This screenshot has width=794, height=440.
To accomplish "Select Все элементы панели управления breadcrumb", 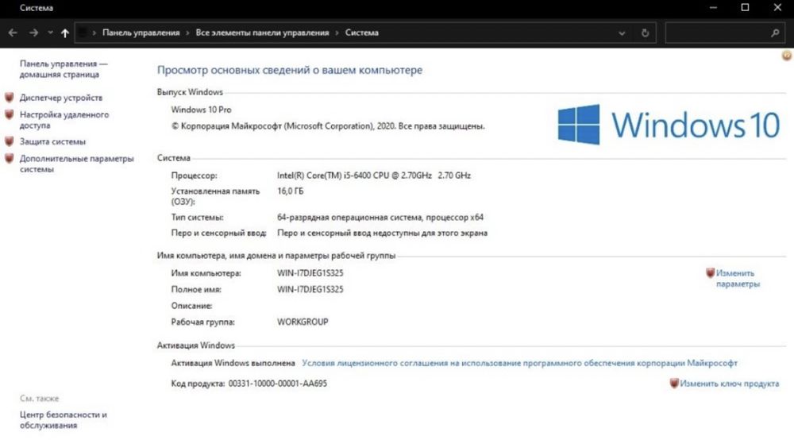I will [262, 33].
